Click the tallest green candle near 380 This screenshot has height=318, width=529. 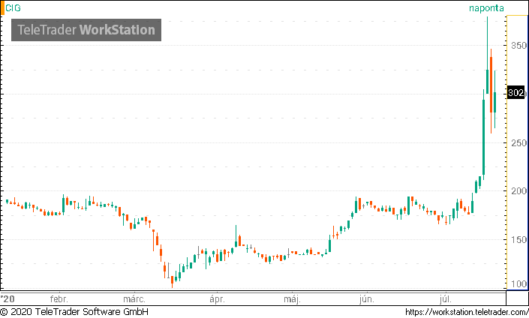pos(487,55)
